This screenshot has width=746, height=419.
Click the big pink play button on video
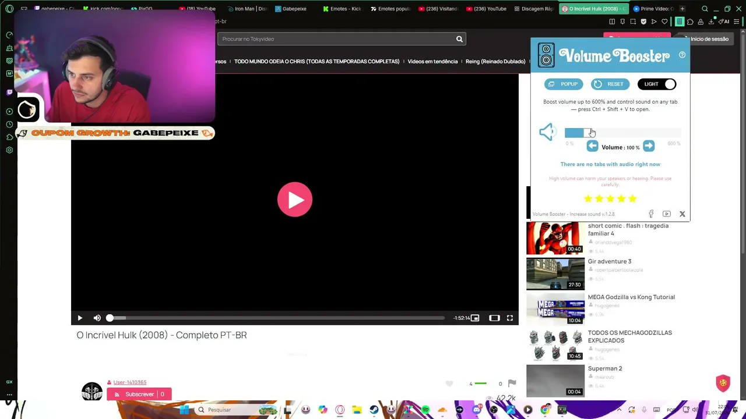[295, 200]
